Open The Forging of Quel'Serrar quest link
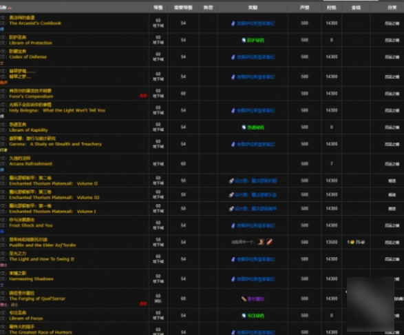Viewport: 404px width, 335px height. [x=37, y=298]
